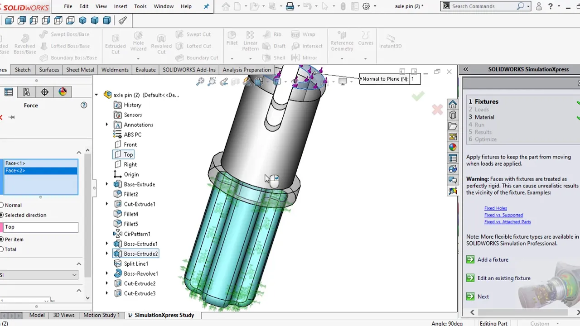Expand the Cut-Extrude1 feature node

click(x=107, y=204)
